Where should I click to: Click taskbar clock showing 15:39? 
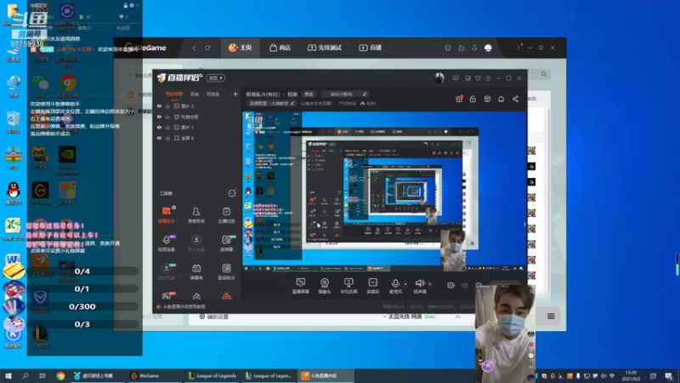pyautogui.click(x=632, y=375)
